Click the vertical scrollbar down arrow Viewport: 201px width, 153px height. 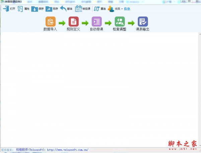200,146
